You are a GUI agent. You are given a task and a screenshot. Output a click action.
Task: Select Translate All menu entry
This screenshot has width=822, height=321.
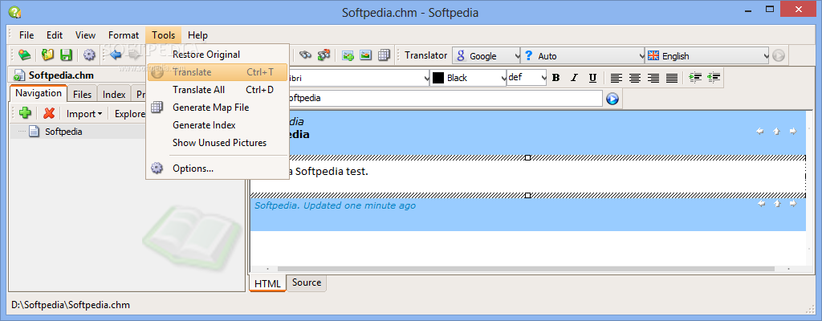pyautogui.click(x=218, y=90)
